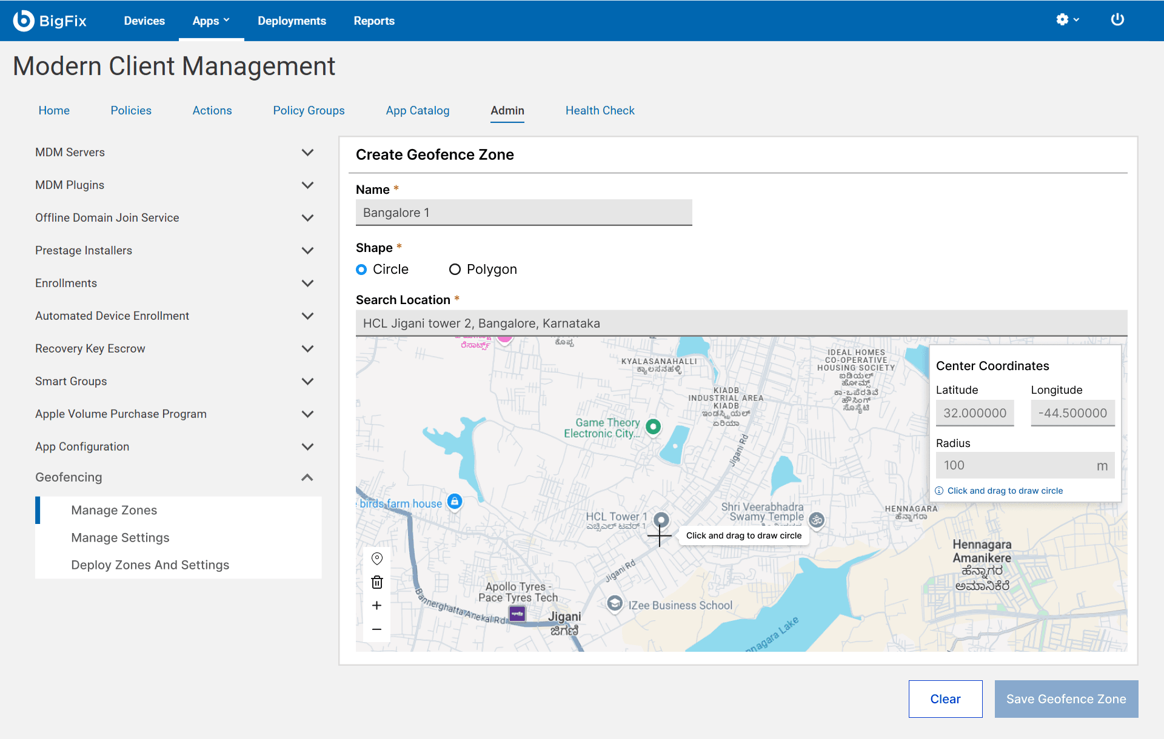Click the Kyalasanahalli map label
Screen dimensions: 1164x739
(x=659, y=365)
